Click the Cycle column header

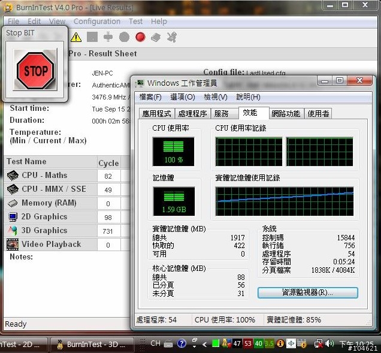click(108, 163)
